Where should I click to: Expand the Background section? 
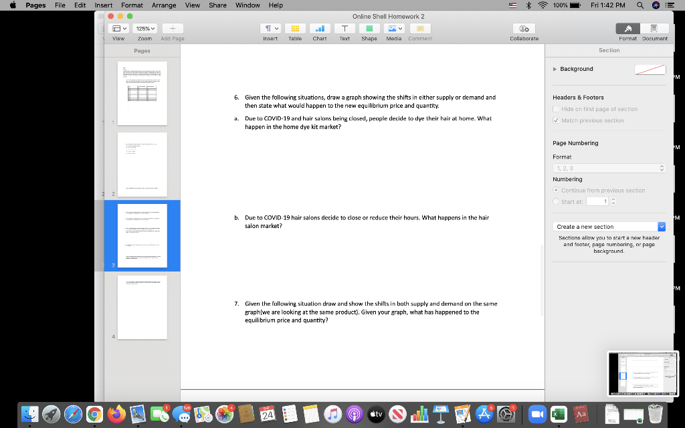pyautogui.click(x=555, y=68)
